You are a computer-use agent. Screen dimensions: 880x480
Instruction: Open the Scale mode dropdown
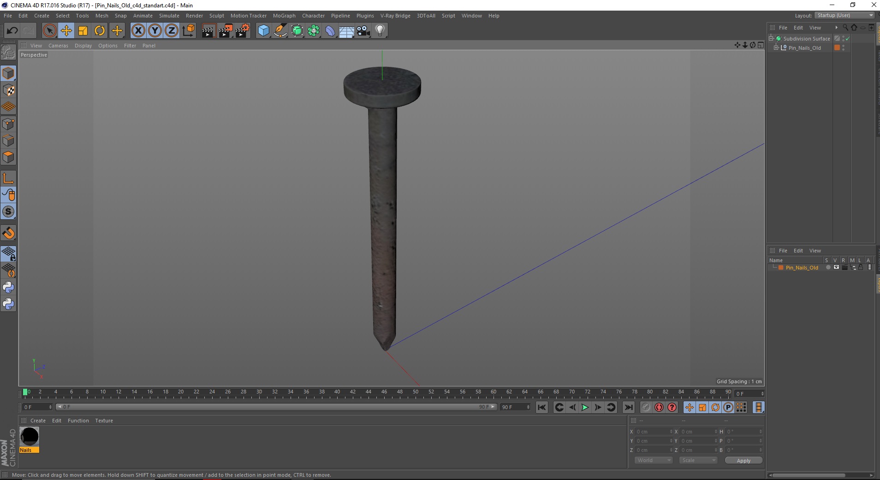click(x=698, y=460)
